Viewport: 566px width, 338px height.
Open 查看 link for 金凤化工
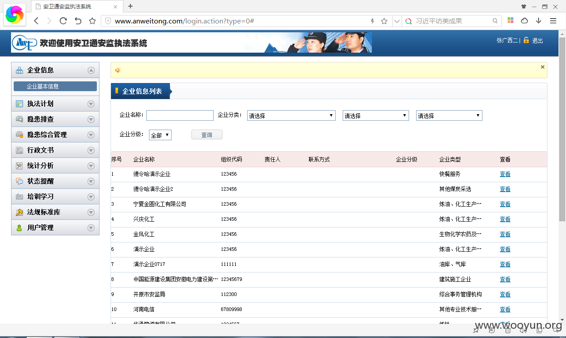(505, 234)
